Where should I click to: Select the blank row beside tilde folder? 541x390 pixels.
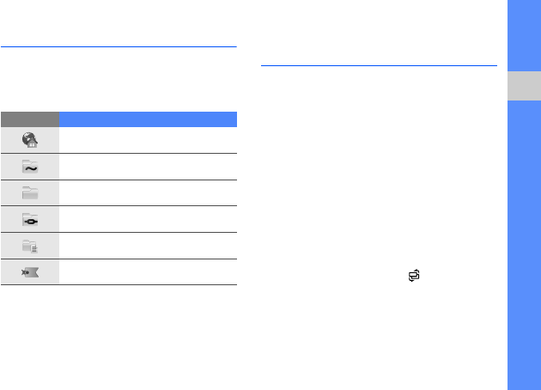(148, 167)
